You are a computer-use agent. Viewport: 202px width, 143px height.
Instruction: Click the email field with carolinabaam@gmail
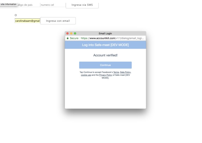[x=27, y=21]
